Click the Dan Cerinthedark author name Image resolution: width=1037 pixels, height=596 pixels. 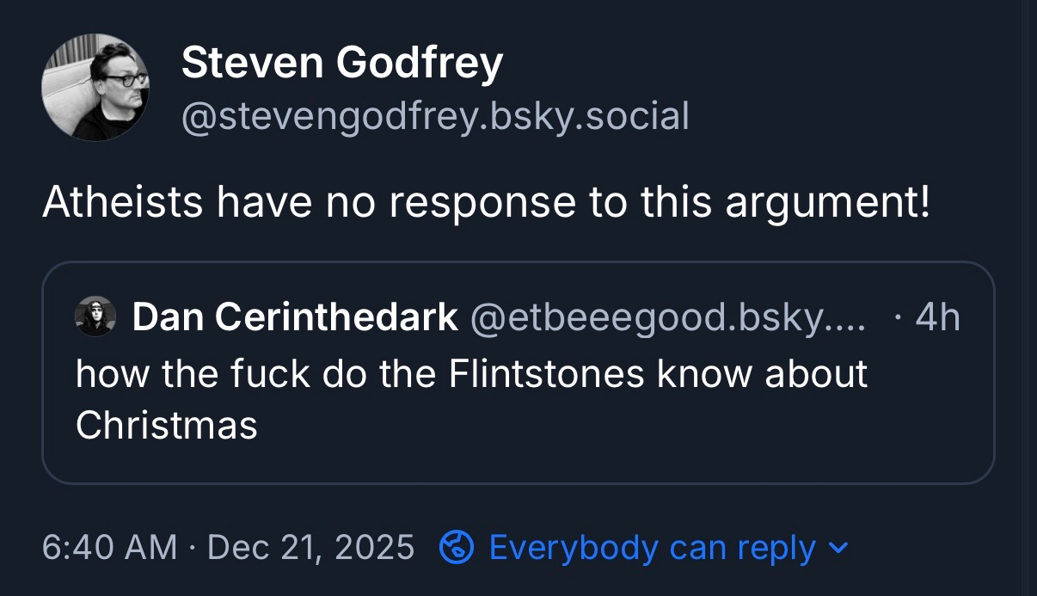pos(295,318)
